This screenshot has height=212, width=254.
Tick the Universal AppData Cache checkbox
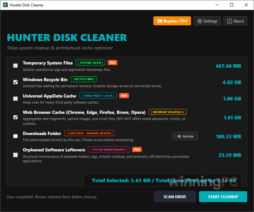(x=15, y=98)
